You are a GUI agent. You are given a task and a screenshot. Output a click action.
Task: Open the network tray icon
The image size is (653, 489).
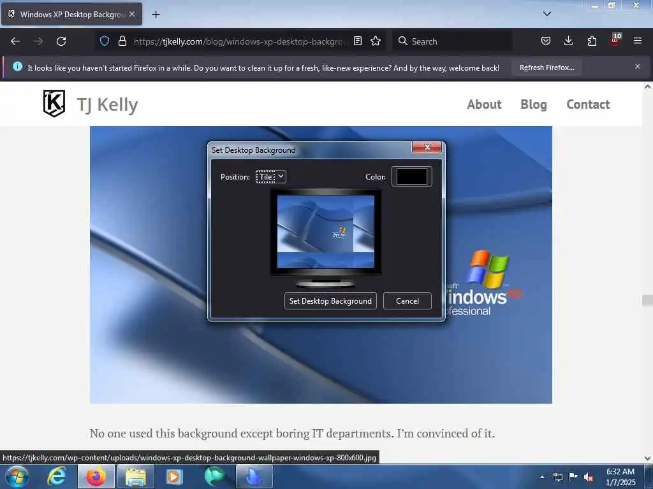click(x=557, y=477)
